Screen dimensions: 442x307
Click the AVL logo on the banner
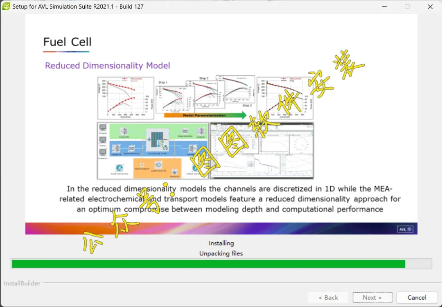pos(405,229)
